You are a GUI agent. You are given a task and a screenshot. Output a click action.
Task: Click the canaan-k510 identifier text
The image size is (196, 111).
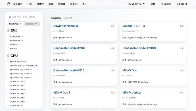point(59,76)
